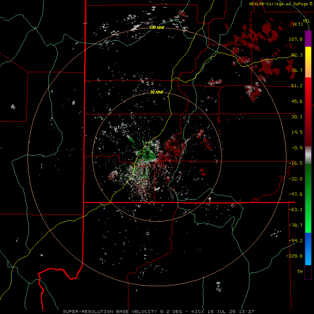Image resolution: width=314 pixels, height=314 pixels.
Task: Click the -78.7 legend value
Action: point(296,225)
